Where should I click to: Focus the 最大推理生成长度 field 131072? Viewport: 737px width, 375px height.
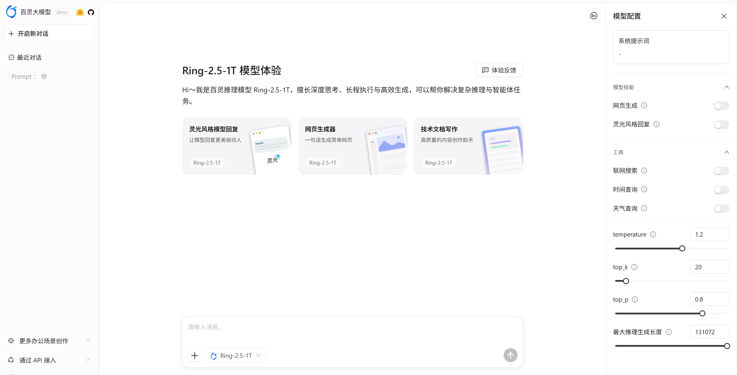pos(709,332)
